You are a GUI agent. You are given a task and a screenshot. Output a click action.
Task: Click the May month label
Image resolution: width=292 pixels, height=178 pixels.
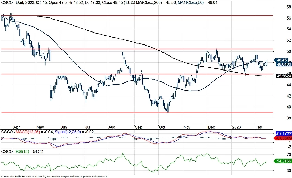click(40, 127)
